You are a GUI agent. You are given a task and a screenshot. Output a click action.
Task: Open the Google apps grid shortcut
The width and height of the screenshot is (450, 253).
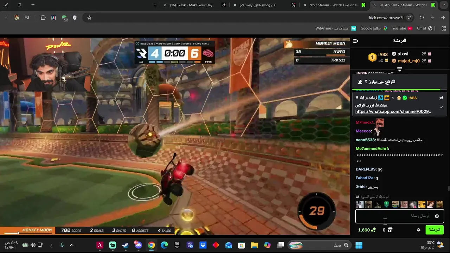click(x=444, y=28)
